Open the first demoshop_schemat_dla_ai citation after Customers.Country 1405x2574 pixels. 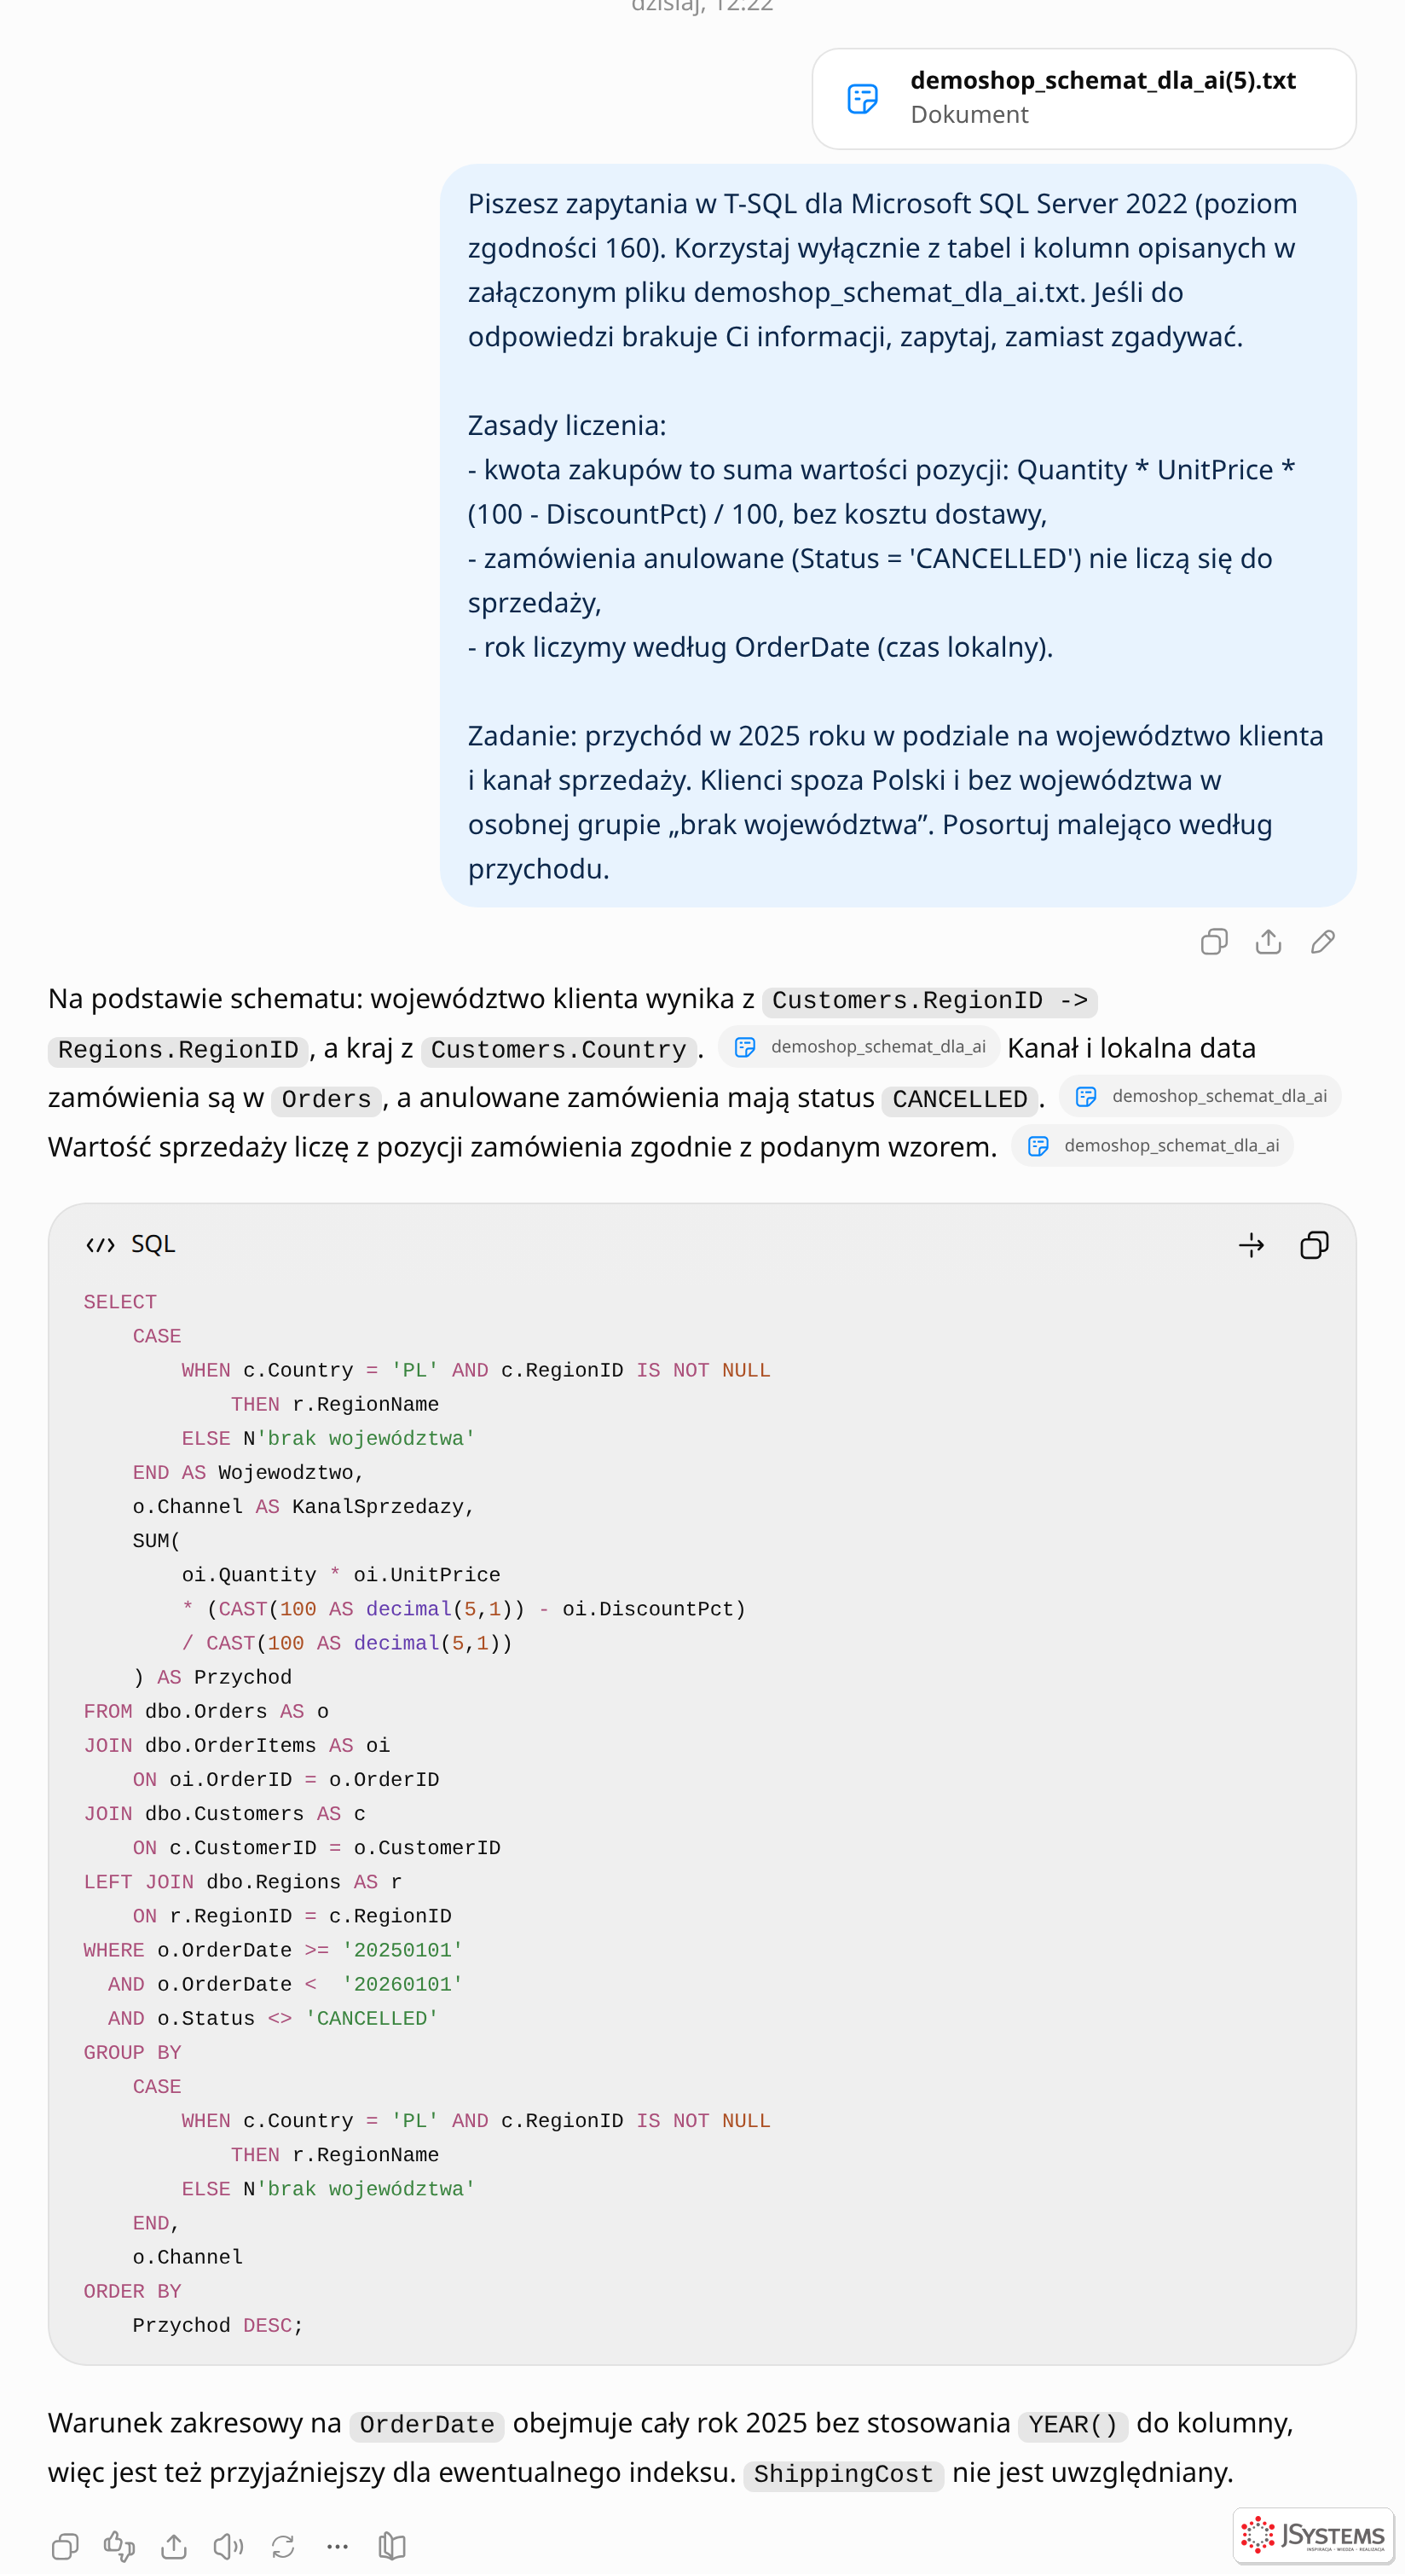pos(859,1047)
